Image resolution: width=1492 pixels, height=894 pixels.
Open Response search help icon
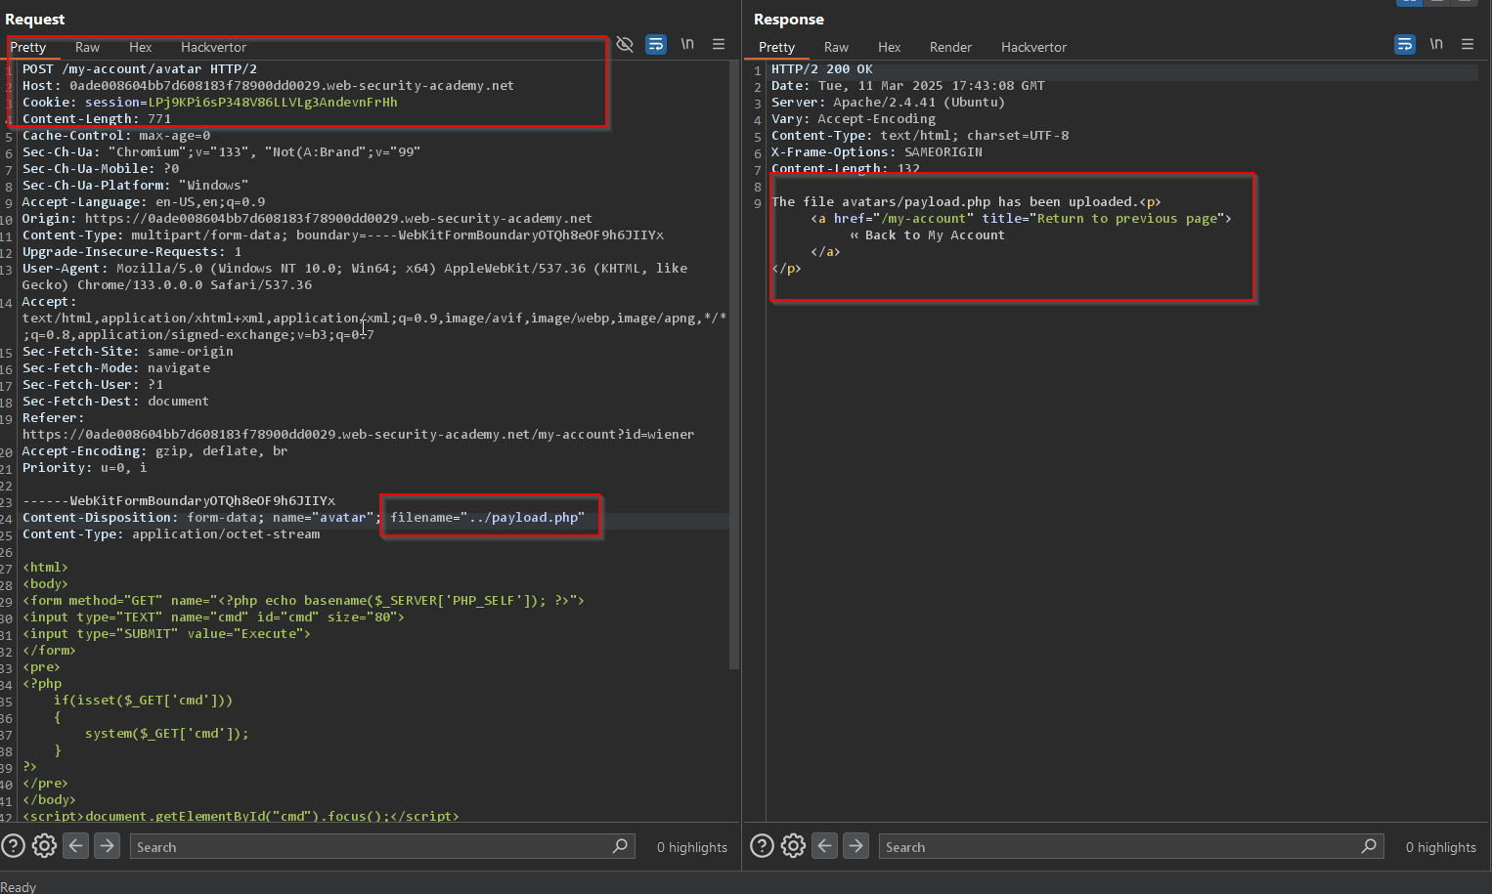click(762, 846)
